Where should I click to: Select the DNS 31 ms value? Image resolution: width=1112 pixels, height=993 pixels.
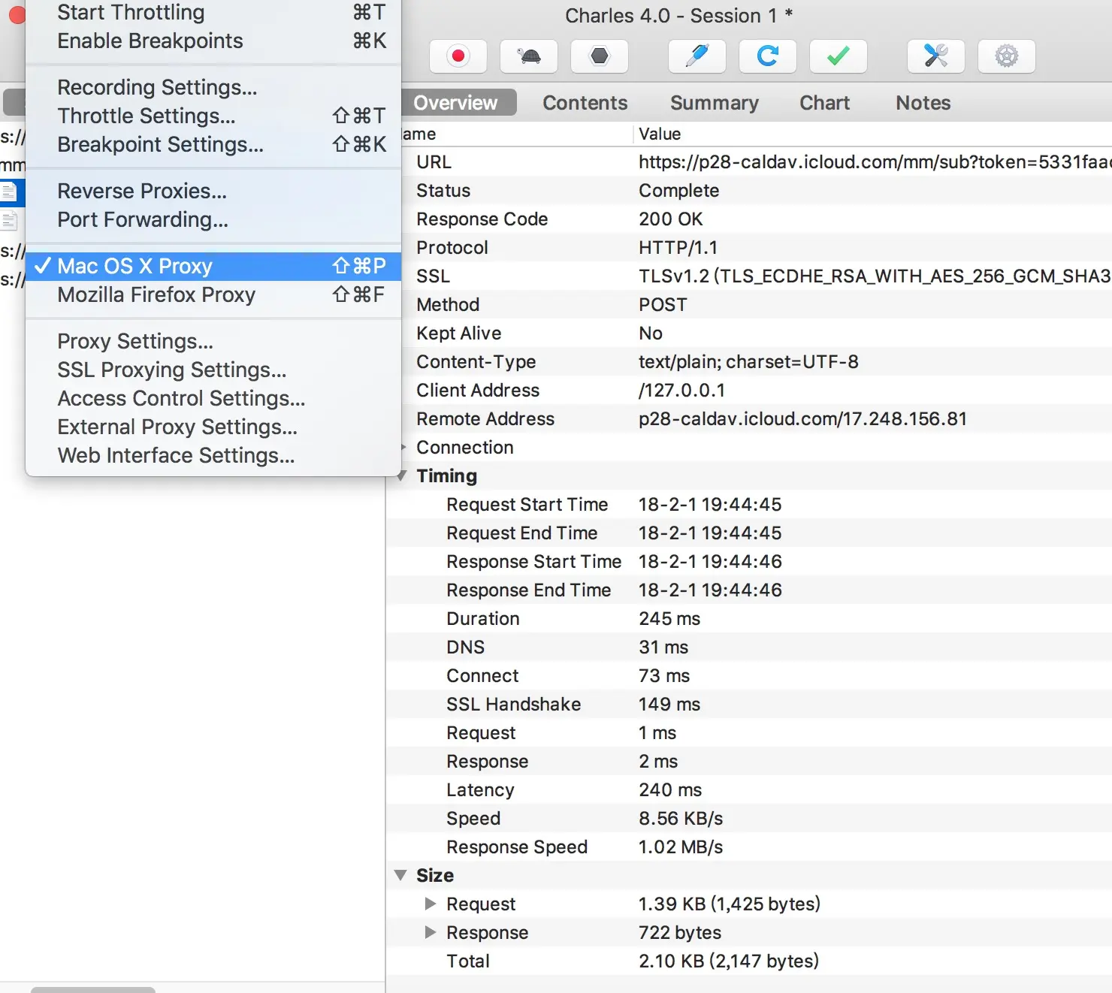coord(663,647)
